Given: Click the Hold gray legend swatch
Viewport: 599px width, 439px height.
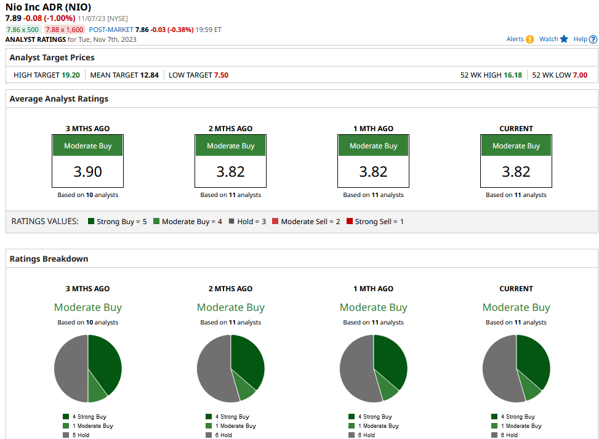Looking at the screenshot, I should [231, 221].
